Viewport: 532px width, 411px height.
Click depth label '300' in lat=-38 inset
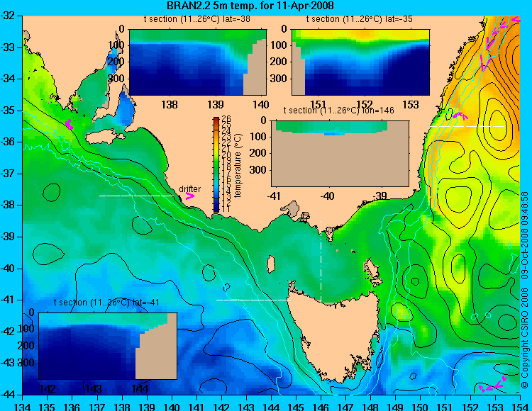click(118, 79)
